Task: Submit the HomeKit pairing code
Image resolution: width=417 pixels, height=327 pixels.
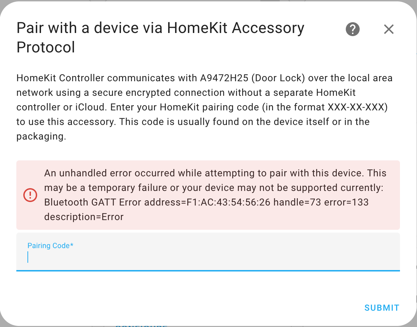Action: click(x=382, y=308)
